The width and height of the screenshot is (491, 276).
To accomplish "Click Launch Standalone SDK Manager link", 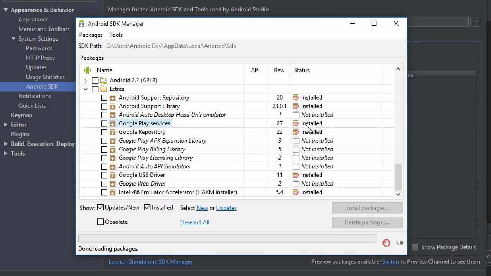I will 151,261.
